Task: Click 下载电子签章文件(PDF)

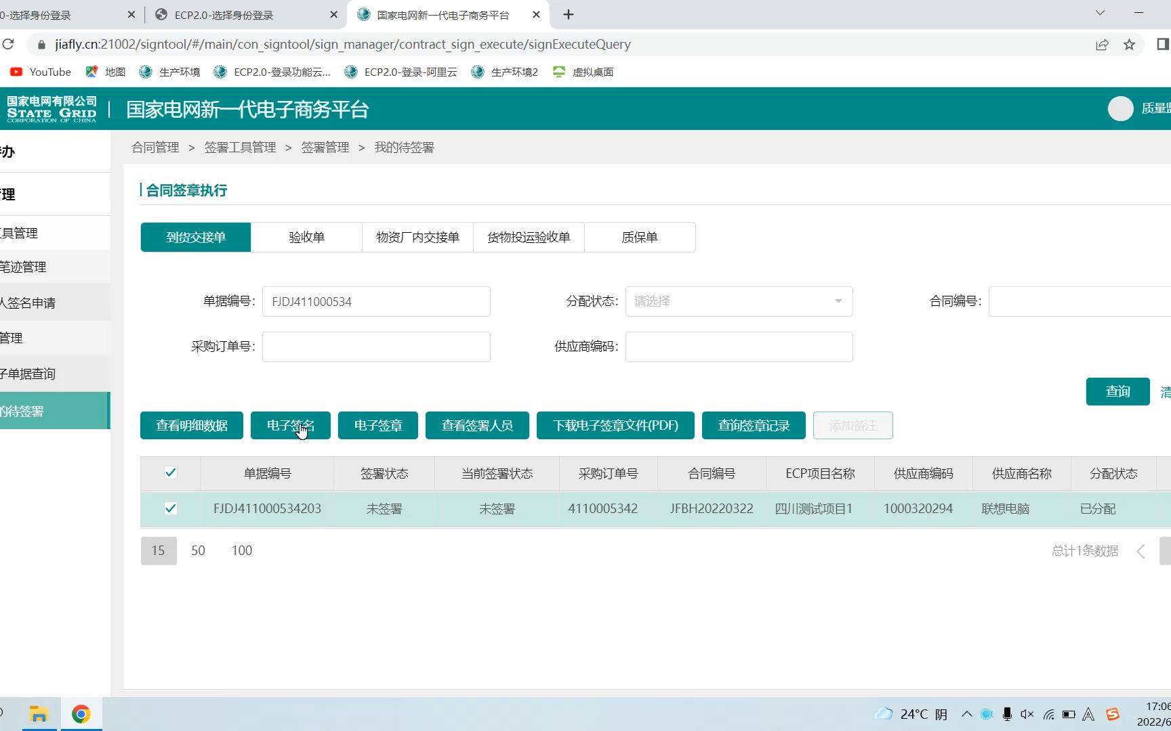Action: (x=615, y=425)
